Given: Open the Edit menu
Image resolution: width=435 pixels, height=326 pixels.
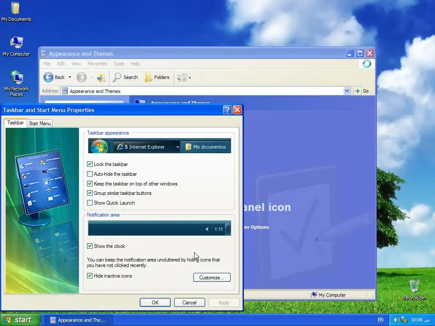Looking at the screenshot, I should click(x=61, y=64).
